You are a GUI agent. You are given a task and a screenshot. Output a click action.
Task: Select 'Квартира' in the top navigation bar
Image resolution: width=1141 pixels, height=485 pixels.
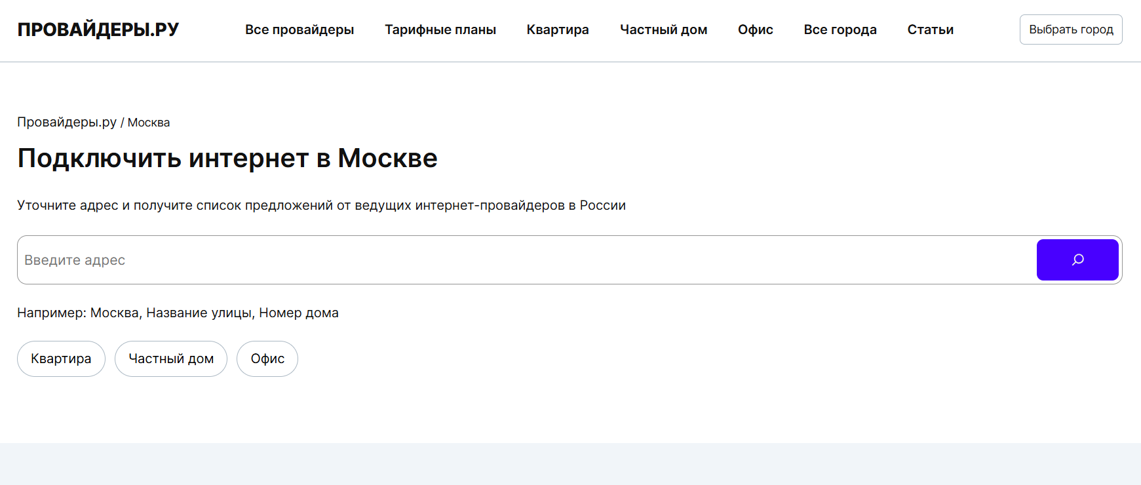click(558, 29)
